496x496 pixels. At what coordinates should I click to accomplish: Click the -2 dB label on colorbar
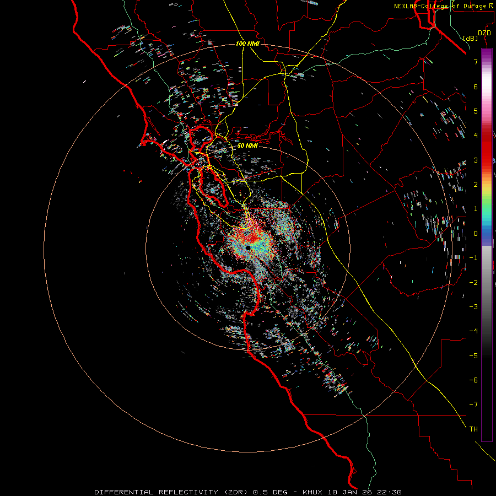point(473,282)
